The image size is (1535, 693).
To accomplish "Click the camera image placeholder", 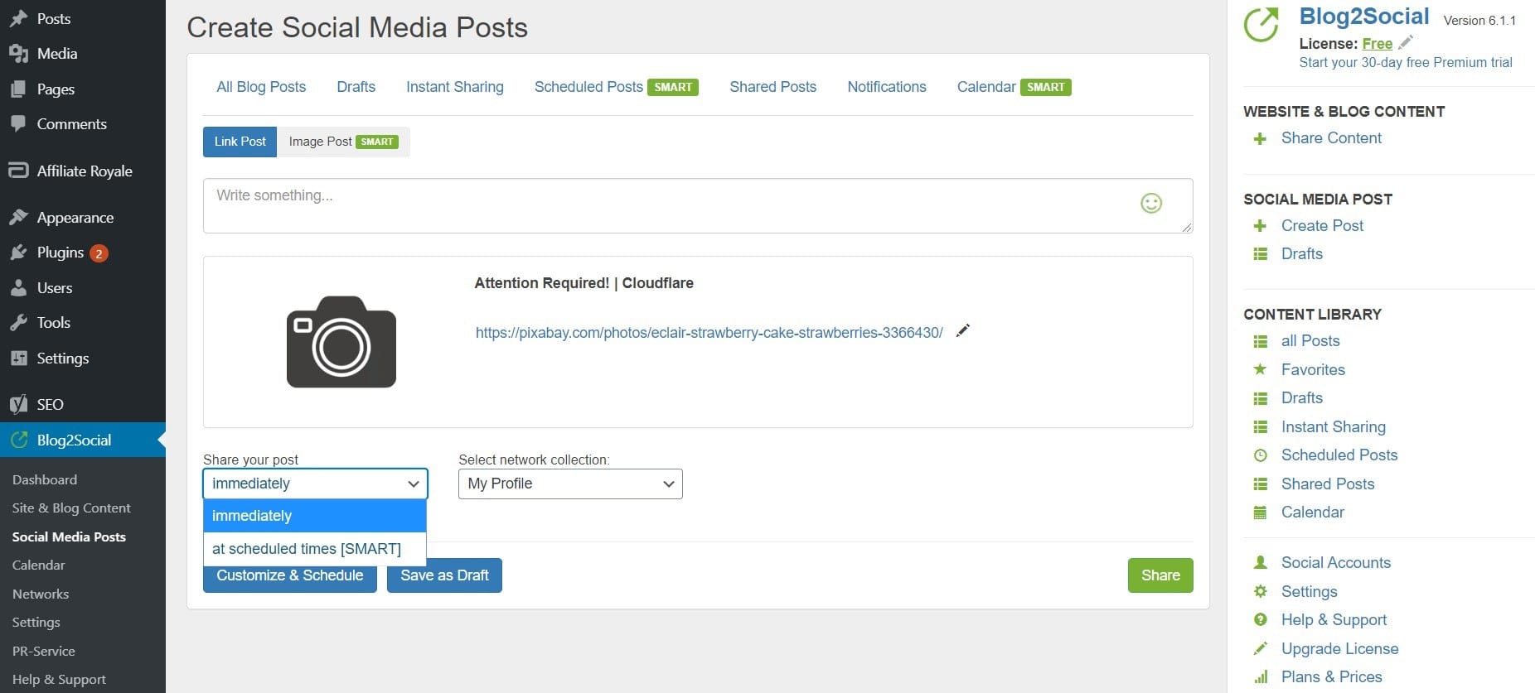I will (341, 341).
